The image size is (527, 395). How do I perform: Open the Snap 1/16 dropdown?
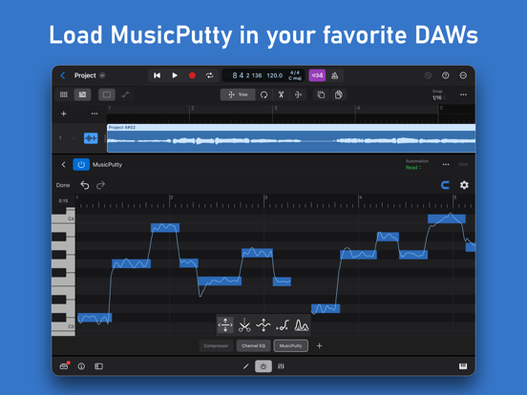click(x=438, y=94)
